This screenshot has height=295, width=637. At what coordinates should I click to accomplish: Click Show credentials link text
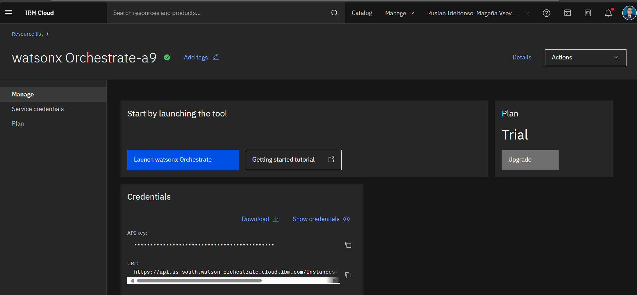(316, 219)
